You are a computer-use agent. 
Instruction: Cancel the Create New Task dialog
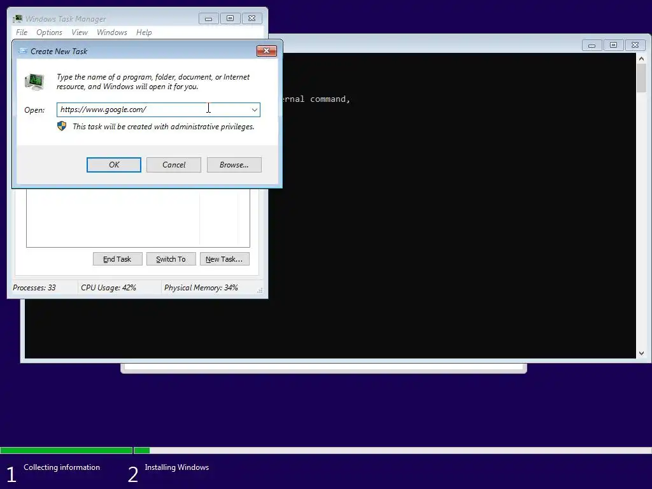[x=174, y=165]
